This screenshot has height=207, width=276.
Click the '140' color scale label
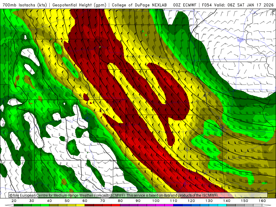tap(227, 201)
